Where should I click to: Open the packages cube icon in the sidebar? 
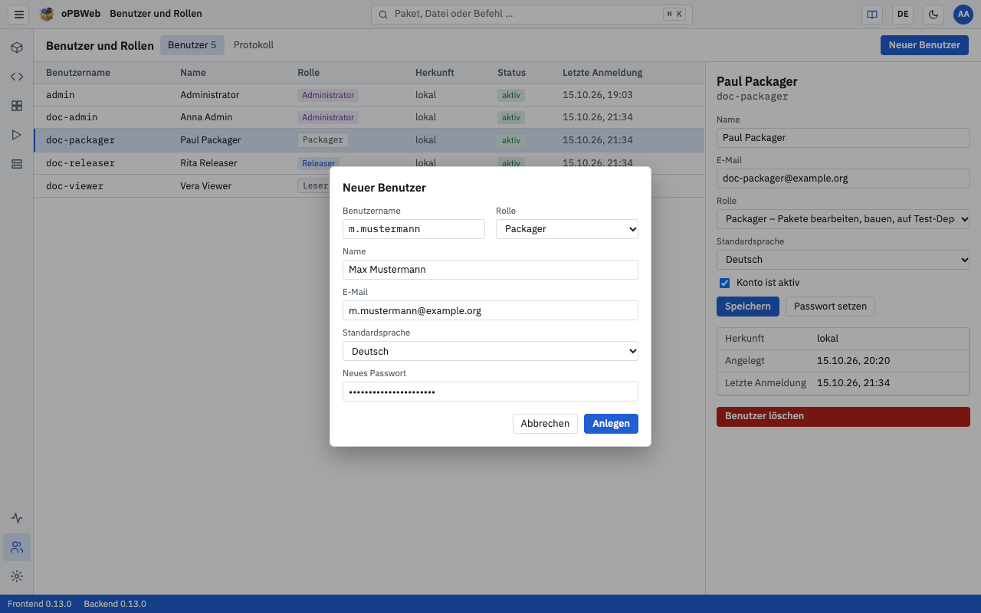(17, 48)
